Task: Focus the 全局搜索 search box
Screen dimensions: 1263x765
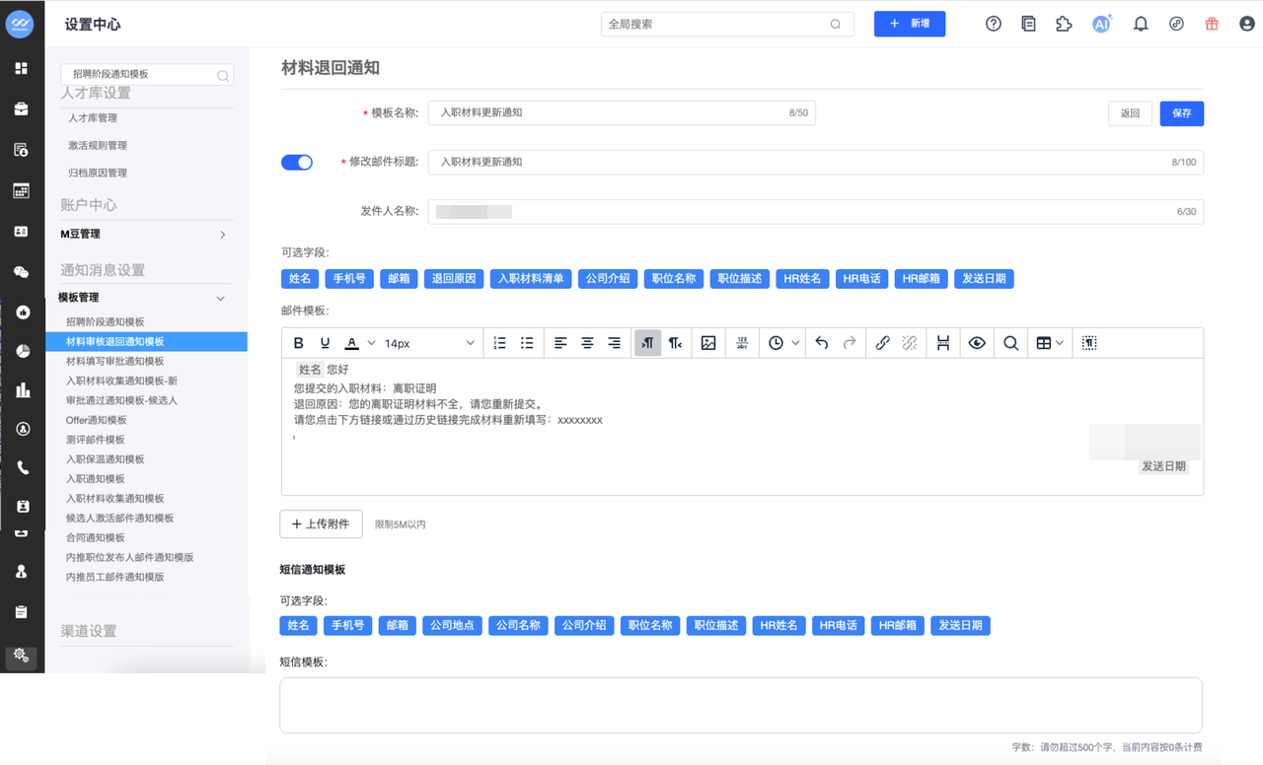Action: pyautogui.click(x=727, y=24)
